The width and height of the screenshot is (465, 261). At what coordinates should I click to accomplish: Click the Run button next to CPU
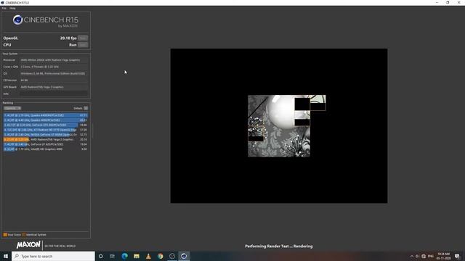[x=83, y=45]
